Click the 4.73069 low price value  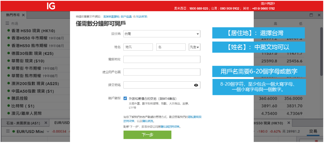pos(294,113)
